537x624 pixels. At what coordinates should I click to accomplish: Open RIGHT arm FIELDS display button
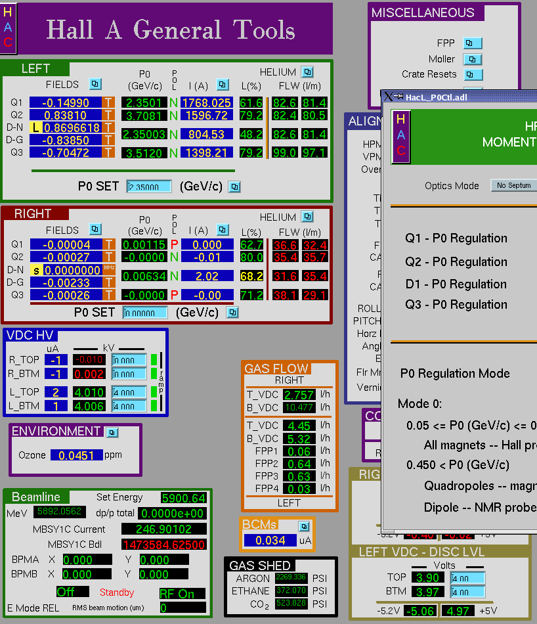(95, 229)
